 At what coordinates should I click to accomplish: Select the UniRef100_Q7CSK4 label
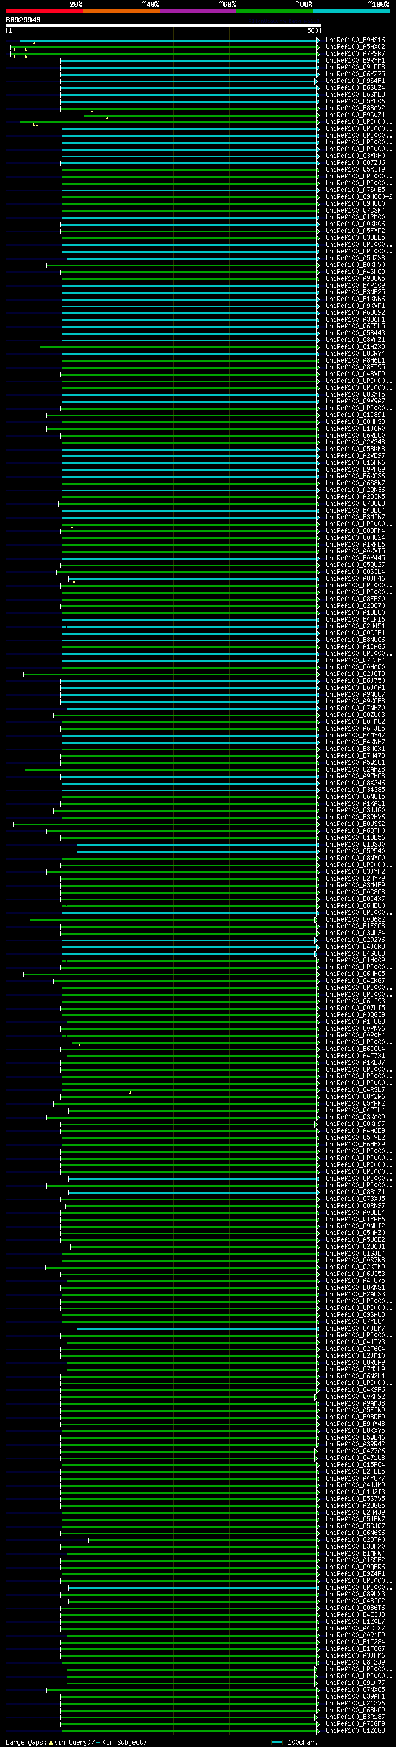click(x=355, y=210)
